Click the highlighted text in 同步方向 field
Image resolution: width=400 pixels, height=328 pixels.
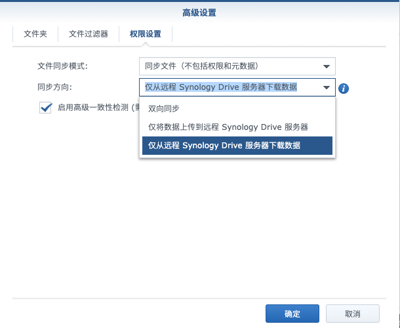[221, 88]
